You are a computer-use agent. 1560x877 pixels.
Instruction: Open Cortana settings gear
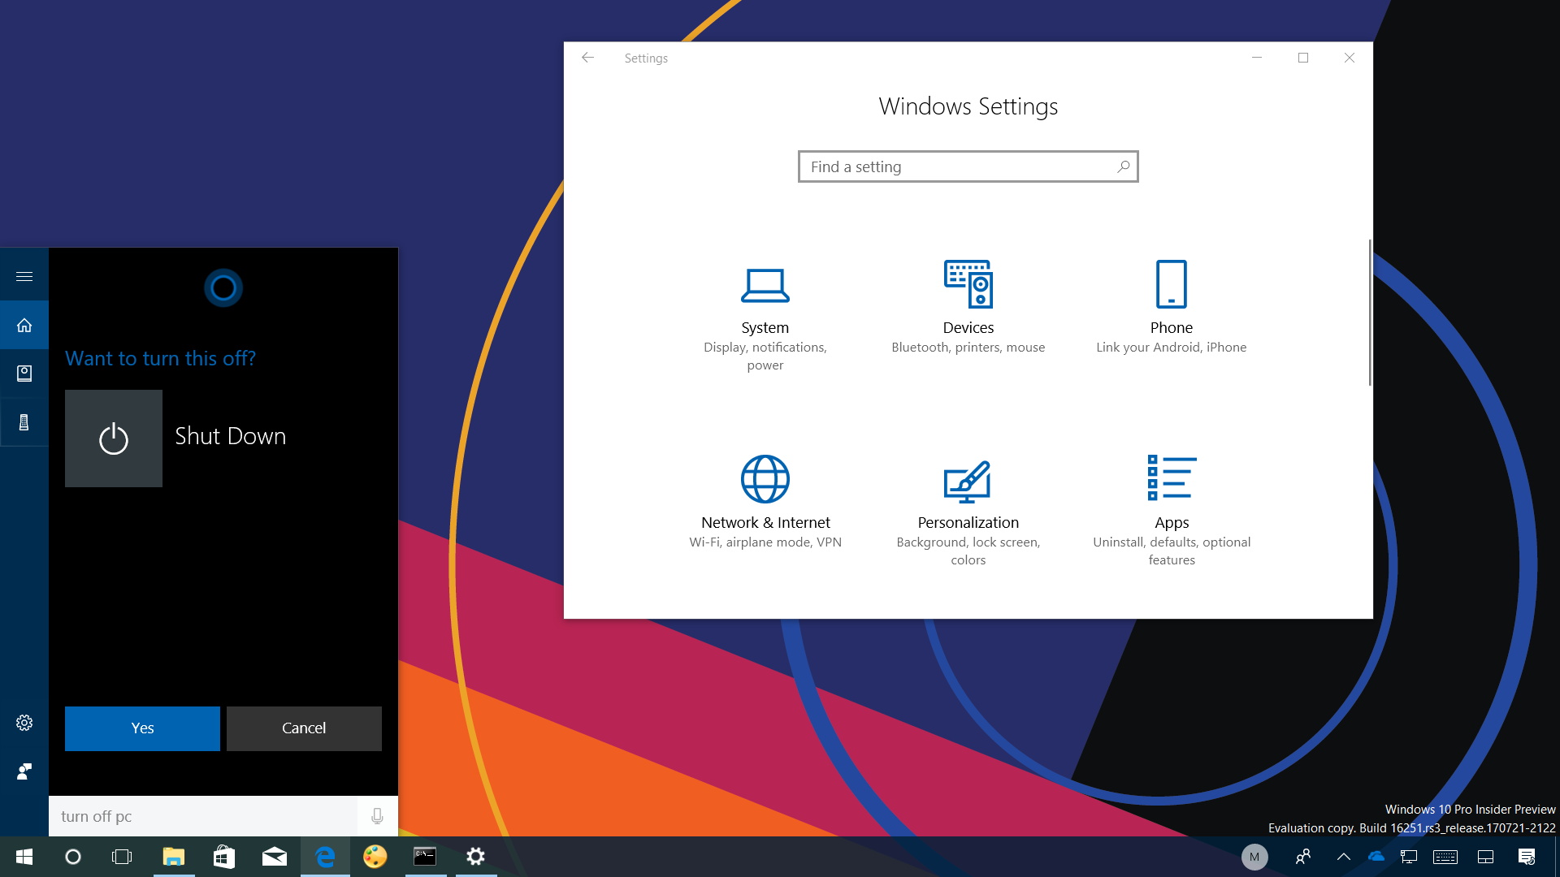click(x=24, y=723)
